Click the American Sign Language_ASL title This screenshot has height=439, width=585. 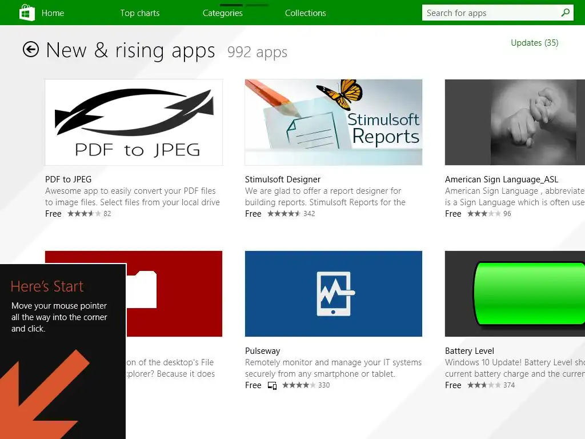point(502,179)
